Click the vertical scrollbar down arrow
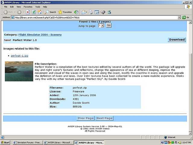 point(190,133)
